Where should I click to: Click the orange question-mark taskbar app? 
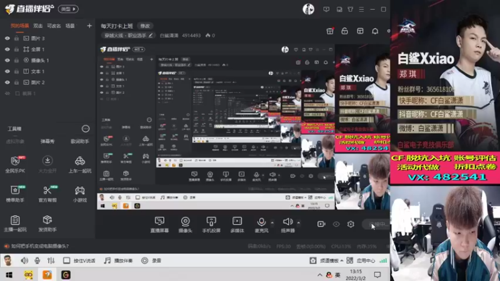click(47, 275)
